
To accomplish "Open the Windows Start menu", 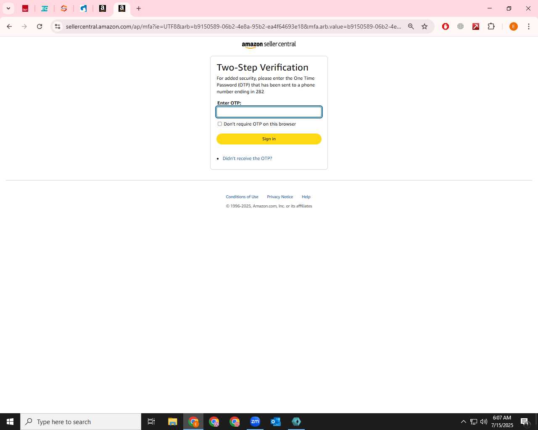I will click(x=10, y=422).
